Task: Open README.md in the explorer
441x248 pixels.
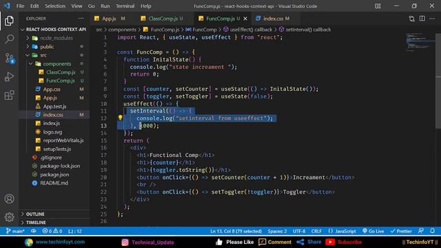Action: [54, 183]
